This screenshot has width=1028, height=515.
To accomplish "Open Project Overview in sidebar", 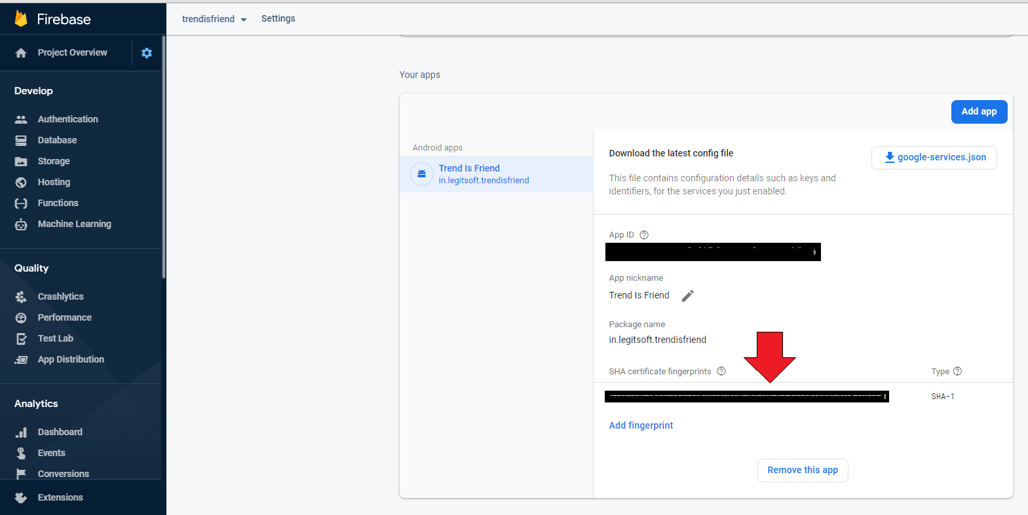I will (x=72, y=52).
